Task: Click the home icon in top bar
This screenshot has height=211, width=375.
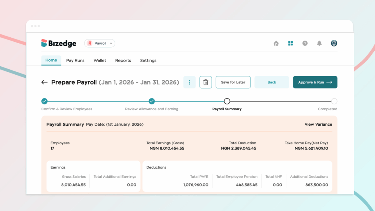Action: [x=276, y=43]
